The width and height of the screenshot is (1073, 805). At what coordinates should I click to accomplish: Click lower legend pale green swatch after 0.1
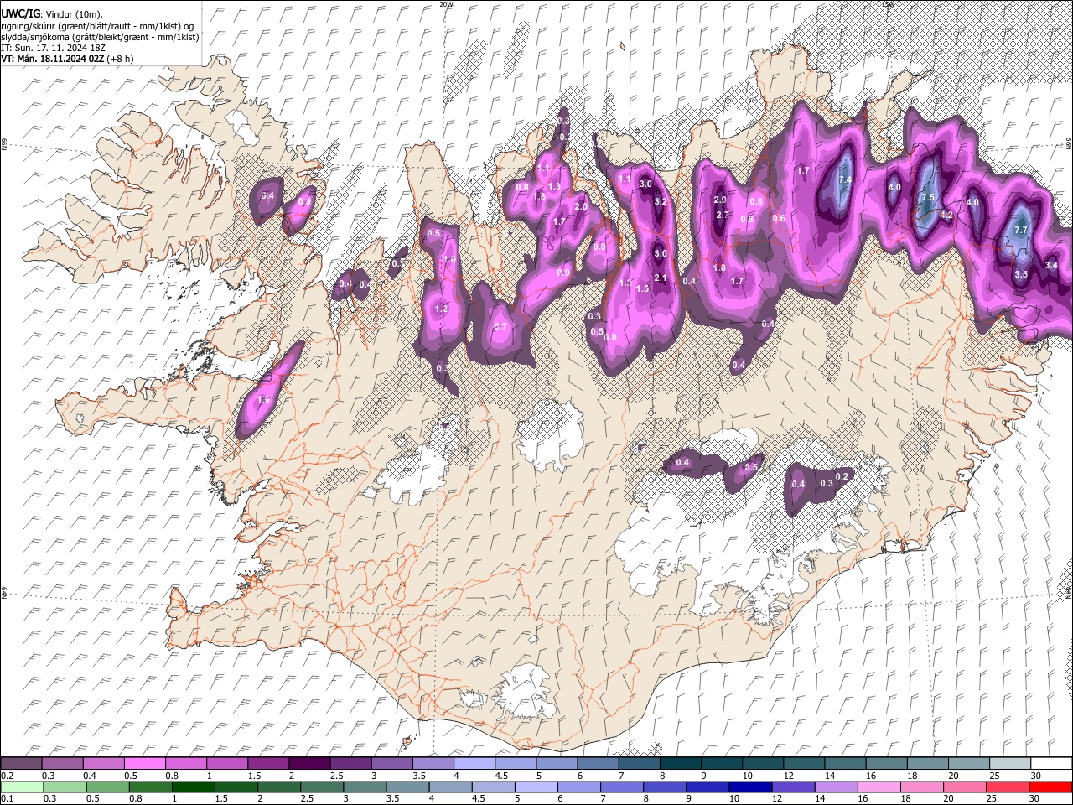(21, 787)
